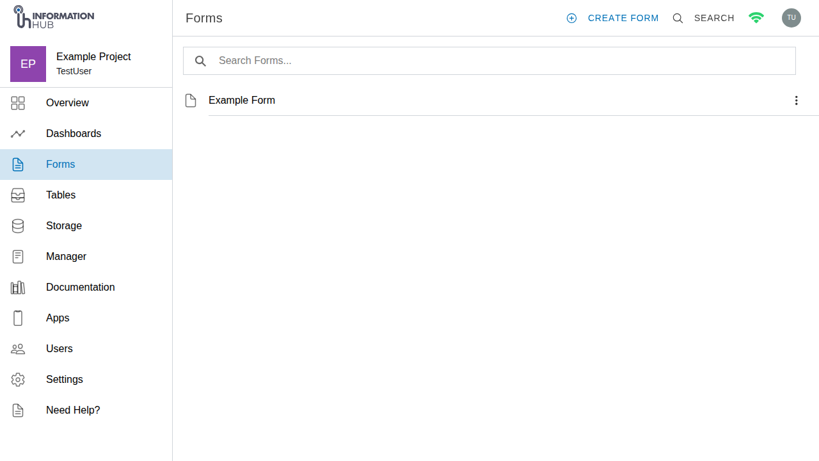Click the Example Project title
Viewport: 819px width, 461px height.
93,57
